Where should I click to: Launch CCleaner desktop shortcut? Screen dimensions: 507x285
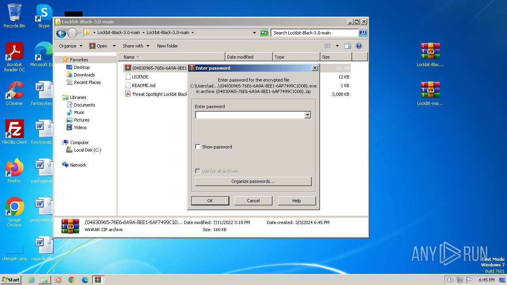14,93
